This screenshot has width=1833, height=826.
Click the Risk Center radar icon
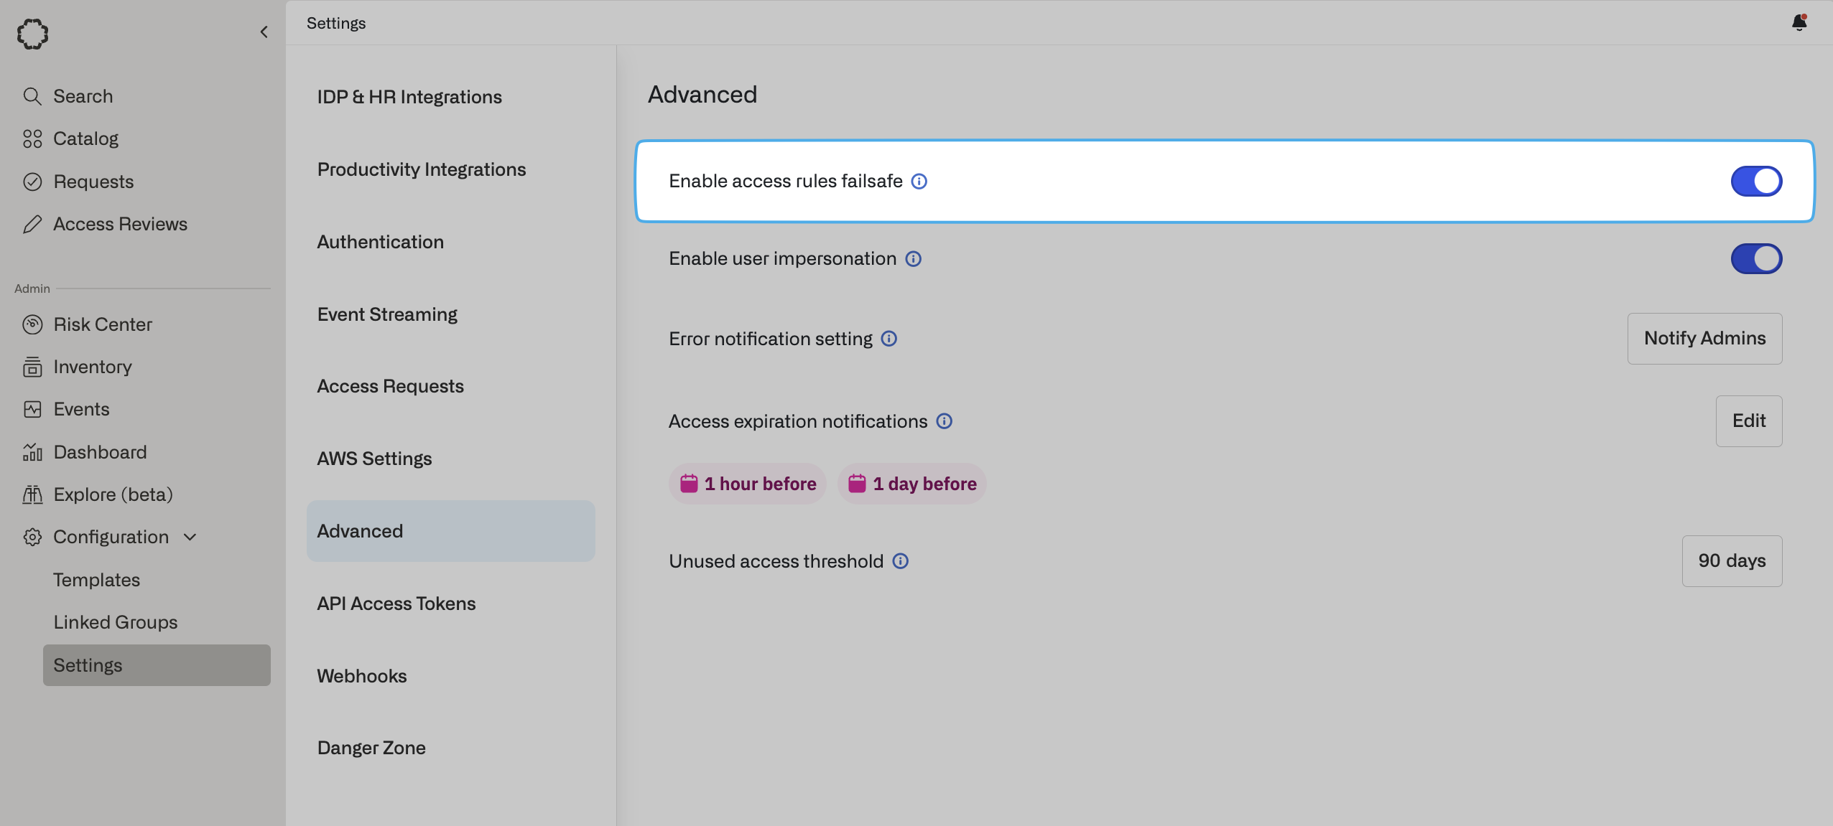[32, 324]
